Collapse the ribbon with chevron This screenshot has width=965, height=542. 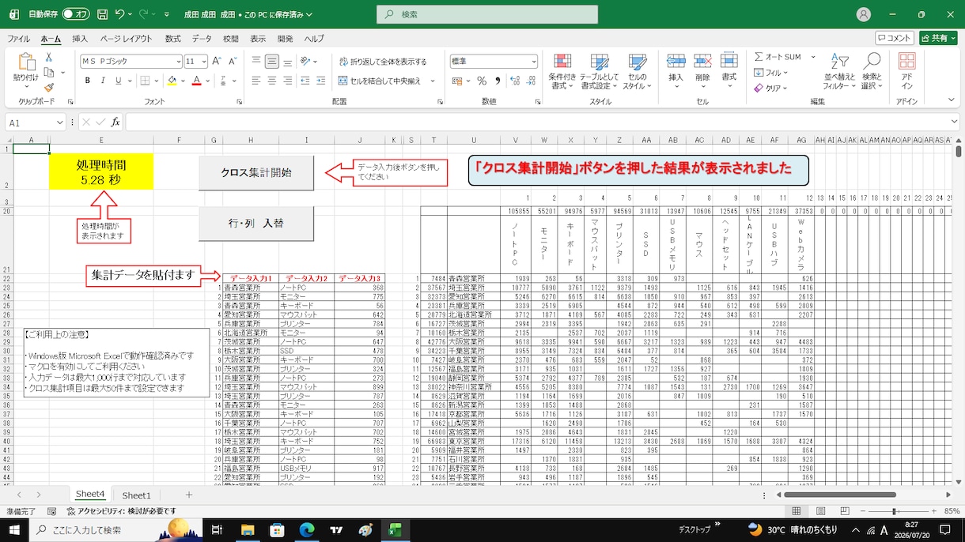point(950,100)
